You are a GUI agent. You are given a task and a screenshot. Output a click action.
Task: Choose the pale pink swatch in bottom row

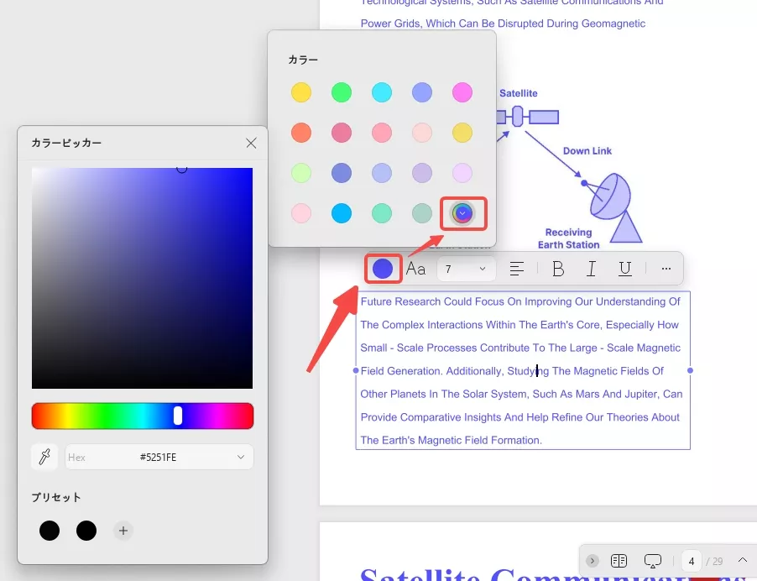(x=301, y=213)
